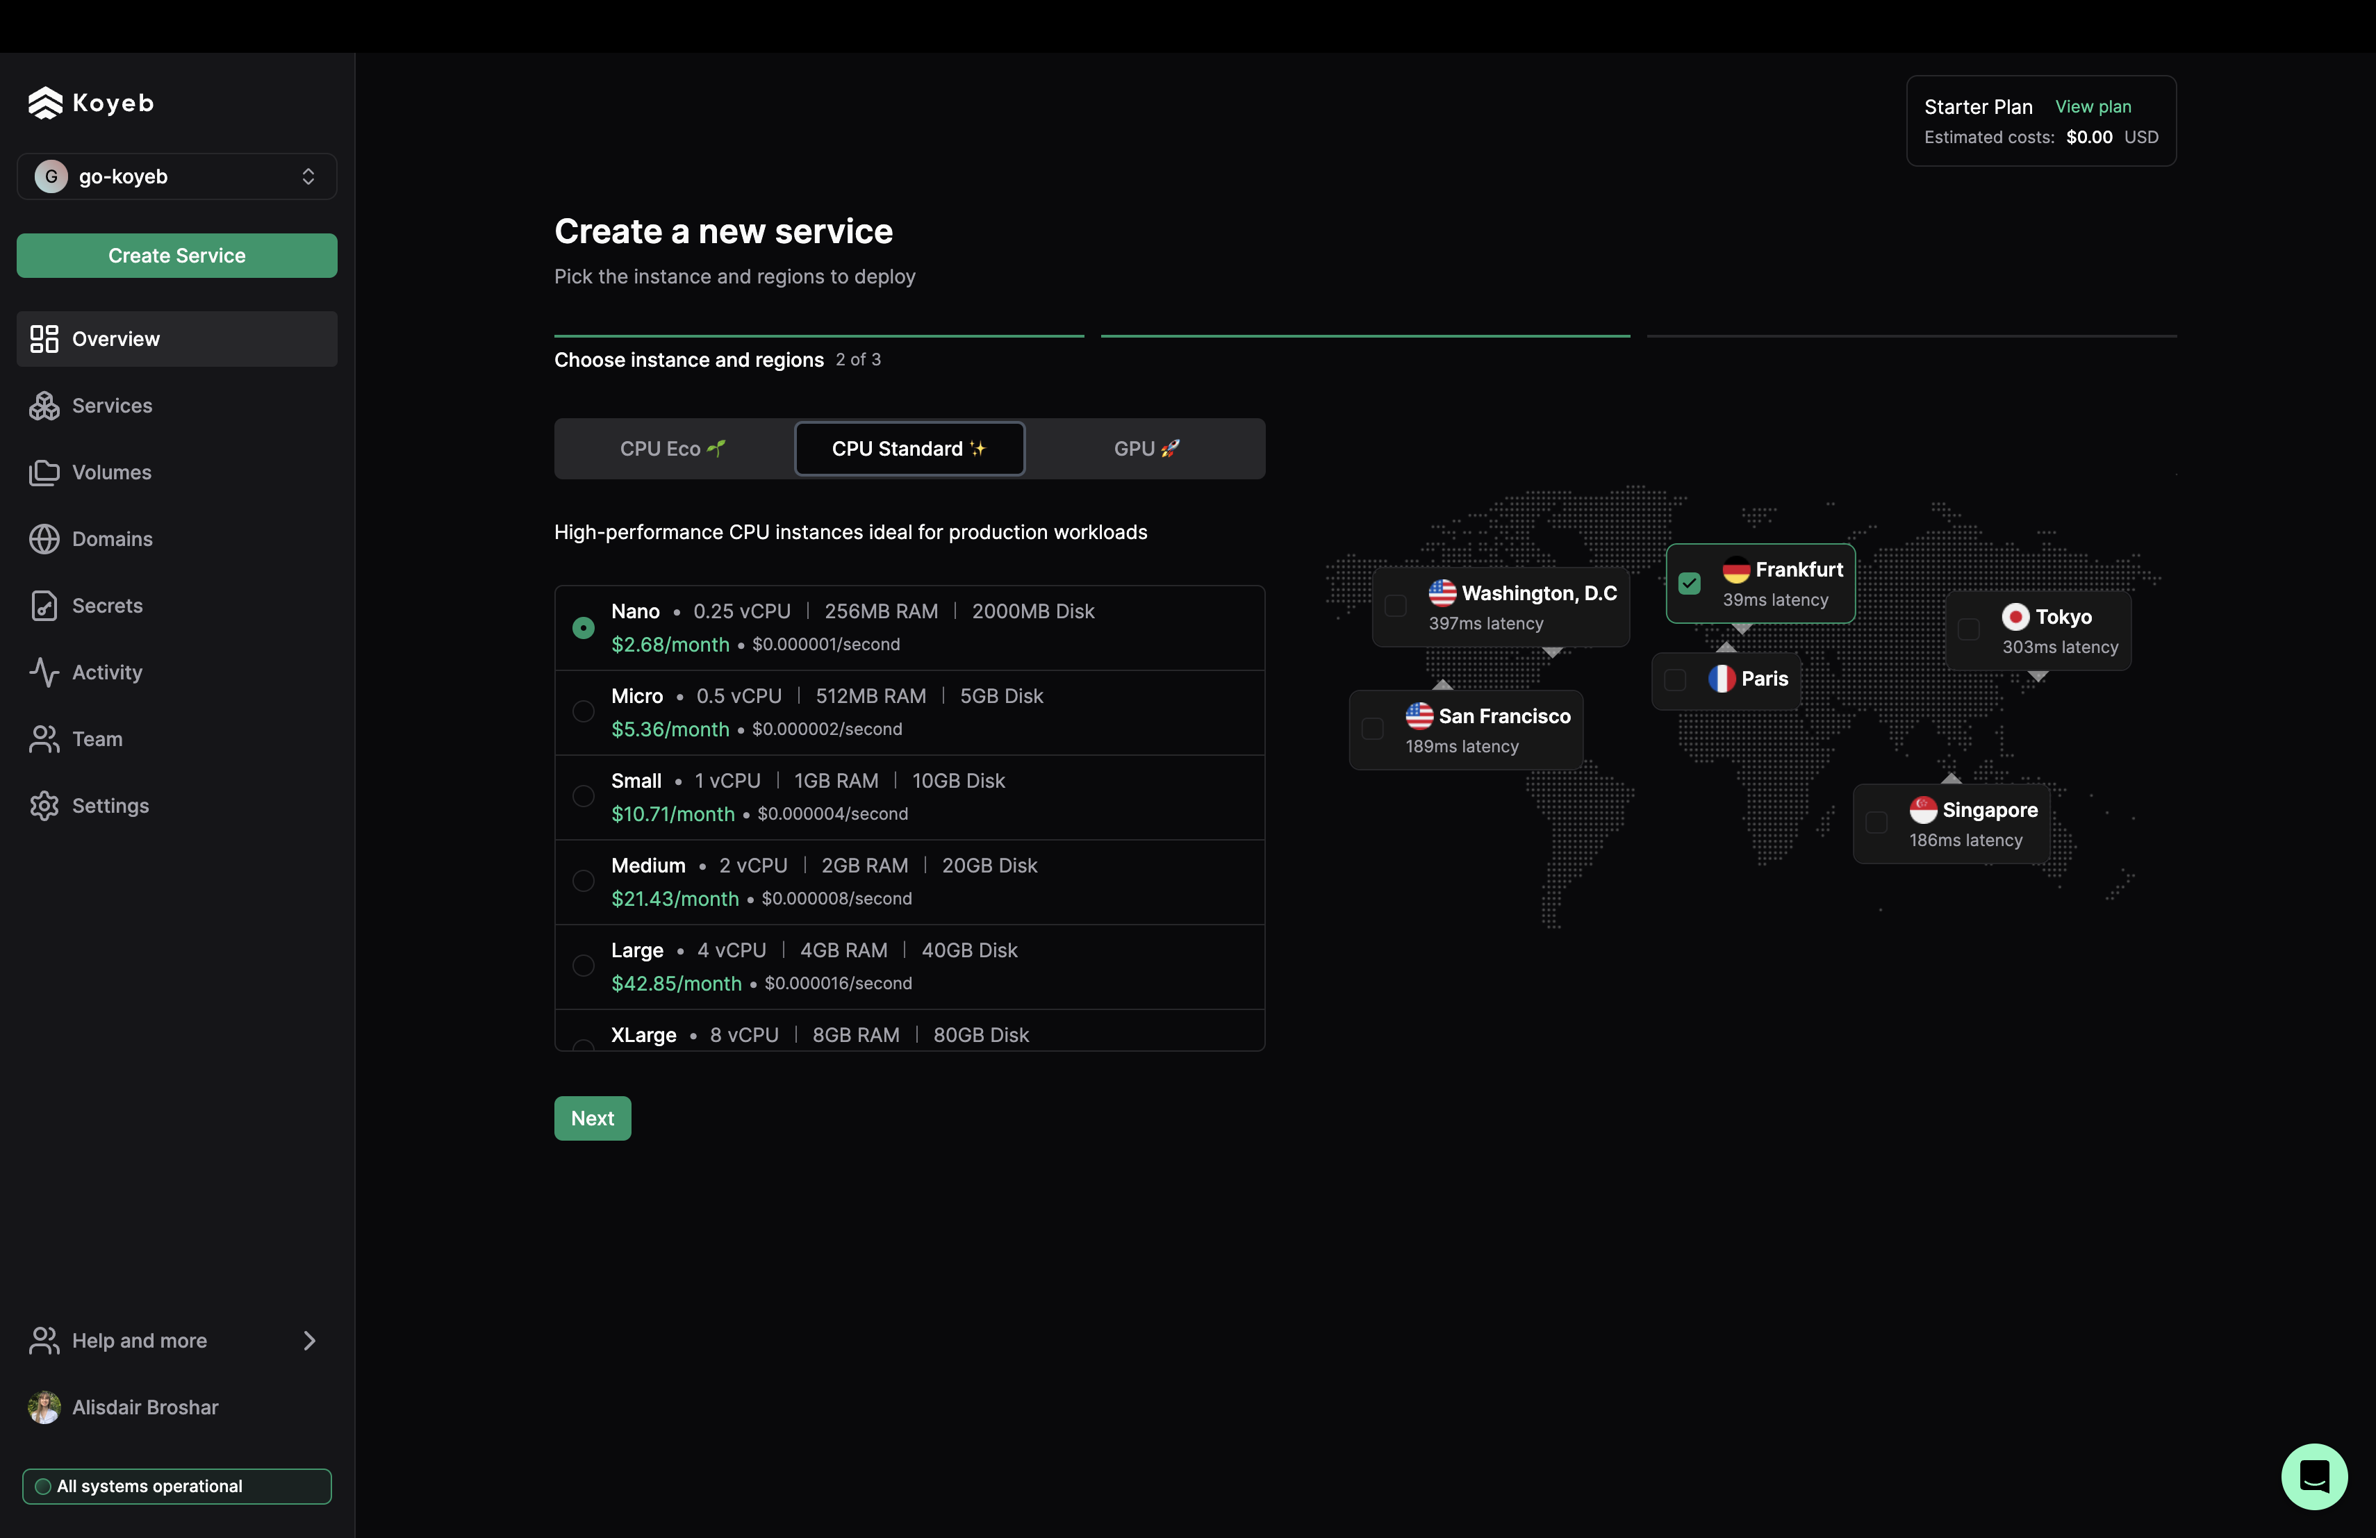Switch to the GPU tab
The width and height of the screenshot is (2376, 1538).
pyautogui.click(x=1146, y=449)
